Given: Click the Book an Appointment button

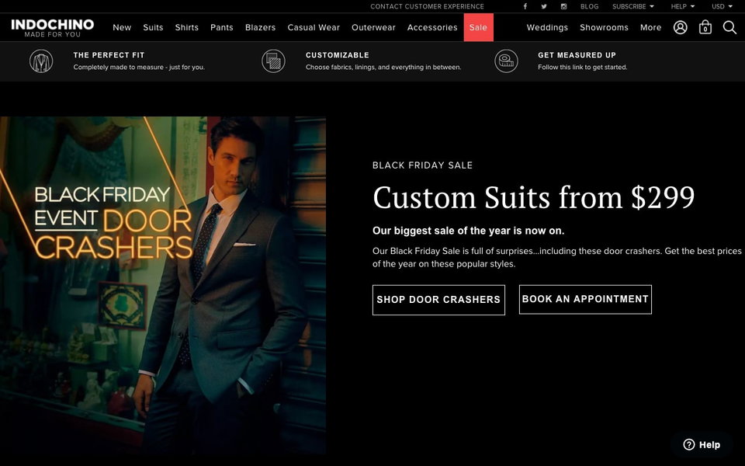Looking at the screenshot, I should pyautogui.click(x=585, y=299).
